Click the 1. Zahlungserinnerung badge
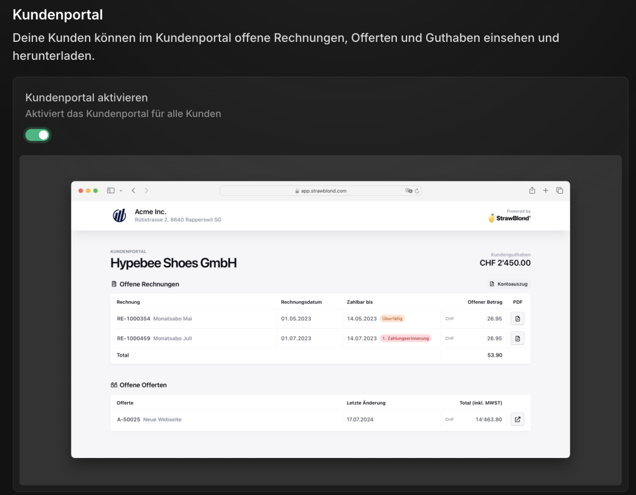 [x=405, y=338]
